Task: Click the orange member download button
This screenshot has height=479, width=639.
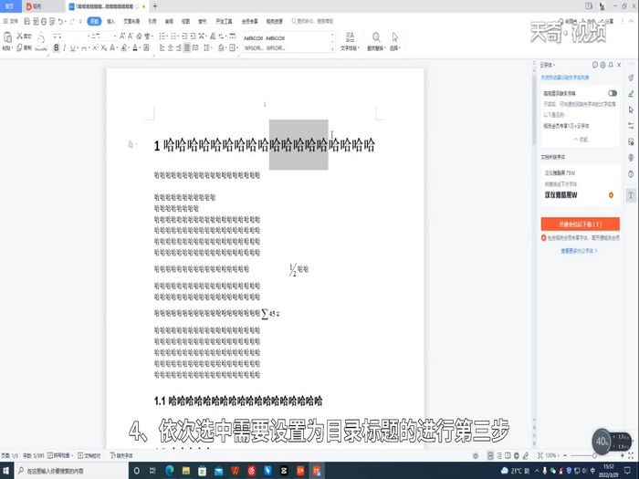Action: [581, 224]
